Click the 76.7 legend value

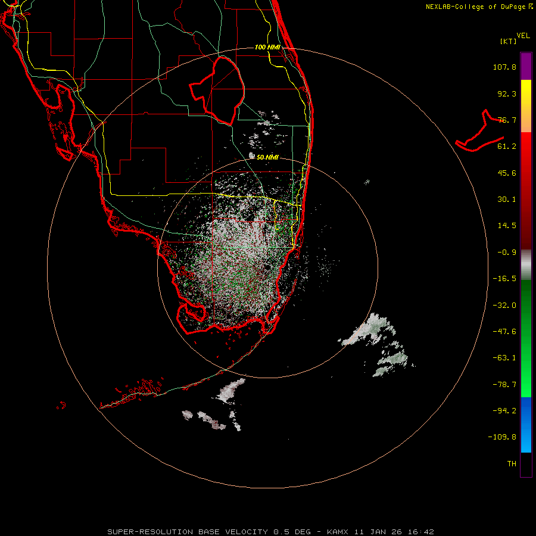point(507,120)
